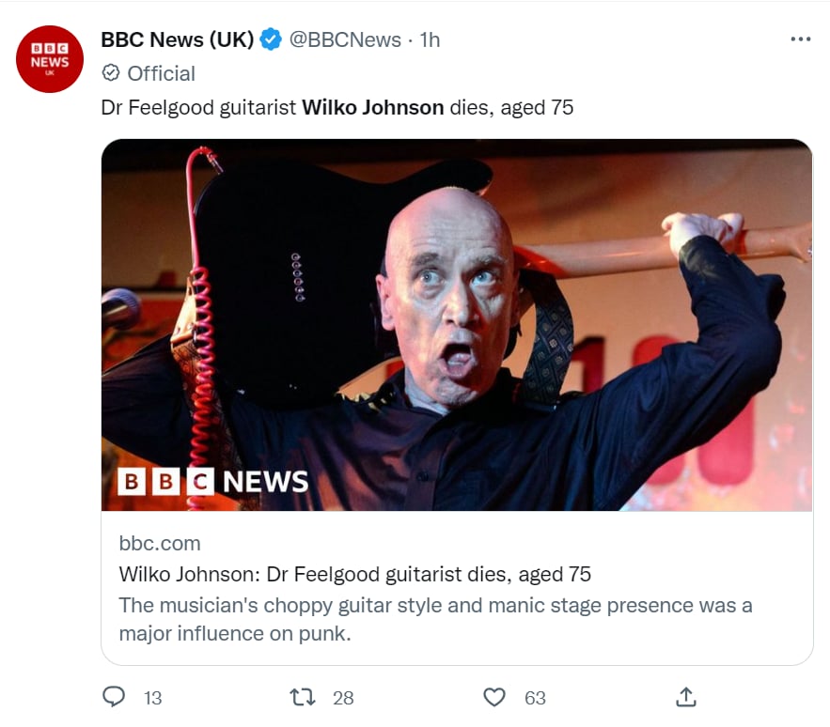Click the @BBCNews handle

tap(345, 39)
